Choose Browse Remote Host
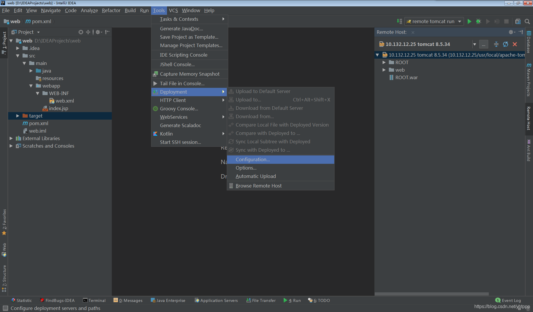The height and width of the screenshot is (312, 533). (x=281, y=186)
